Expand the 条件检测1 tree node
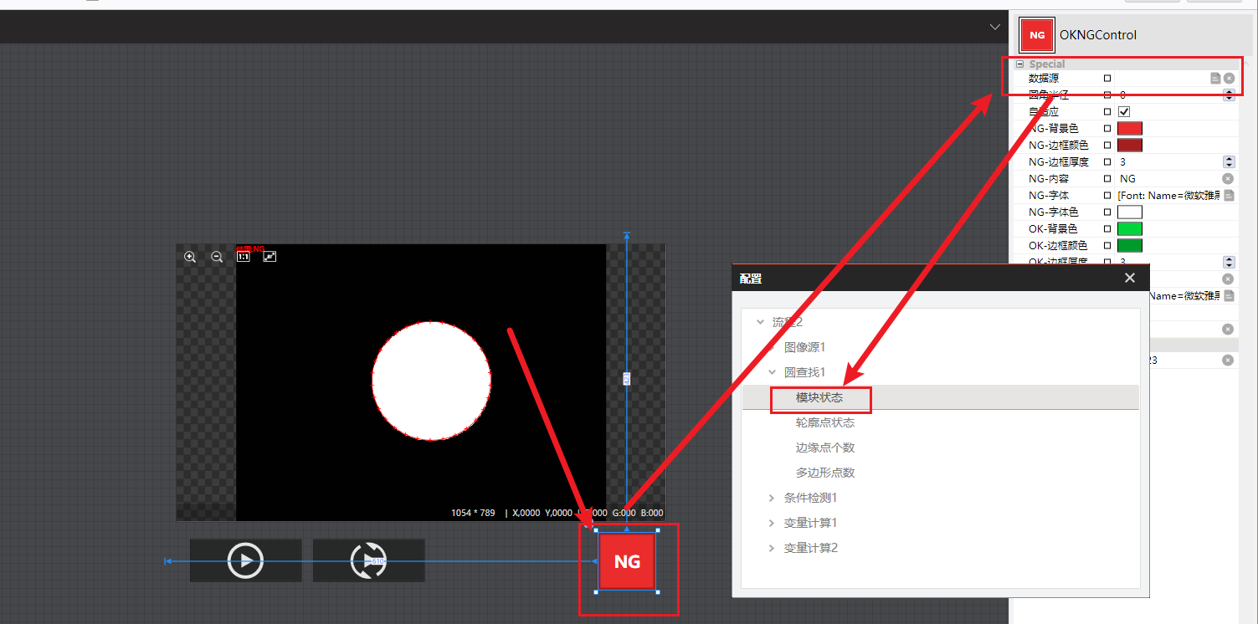Viewport: 1258px width, 624px height. tap(772, 498)
